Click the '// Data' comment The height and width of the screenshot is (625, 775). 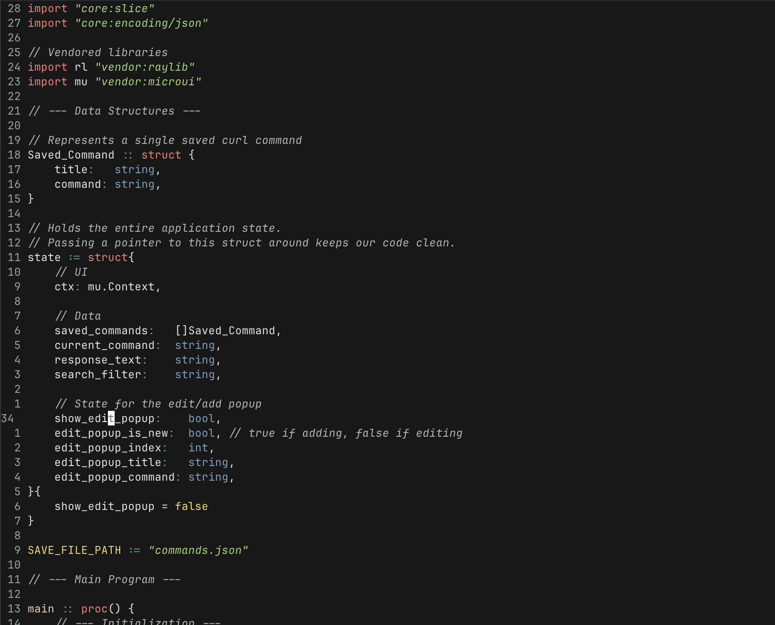(x=78, y=316)
